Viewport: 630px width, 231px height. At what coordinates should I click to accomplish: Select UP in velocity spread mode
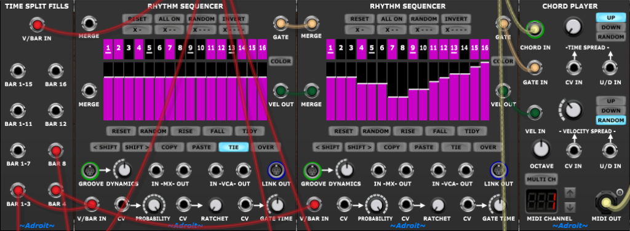tap(610, 101)
